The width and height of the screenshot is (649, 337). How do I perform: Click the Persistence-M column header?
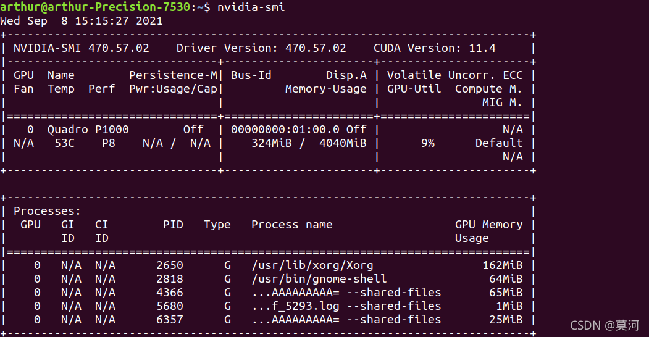pos(173,75)
